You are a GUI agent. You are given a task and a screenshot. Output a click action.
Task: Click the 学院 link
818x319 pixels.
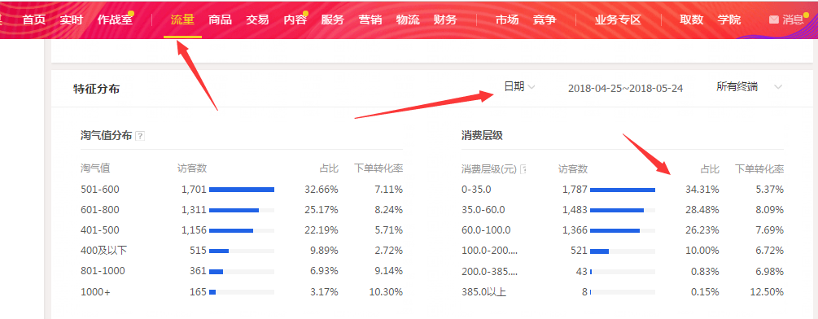(x=728, y=20)
